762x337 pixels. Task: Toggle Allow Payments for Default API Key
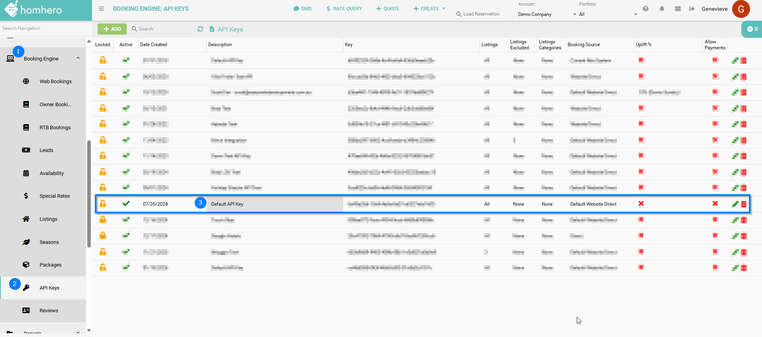[x=715, y=204]
